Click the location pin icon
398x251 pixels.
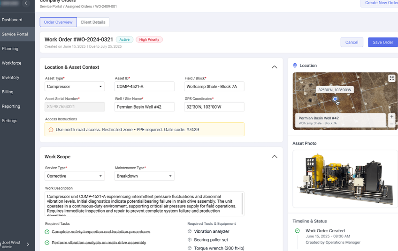(x=295, y=66)
